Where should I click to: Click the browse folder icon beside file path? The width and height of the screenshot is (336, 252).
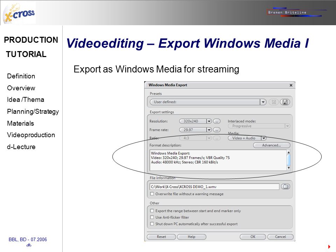(286, 187)
